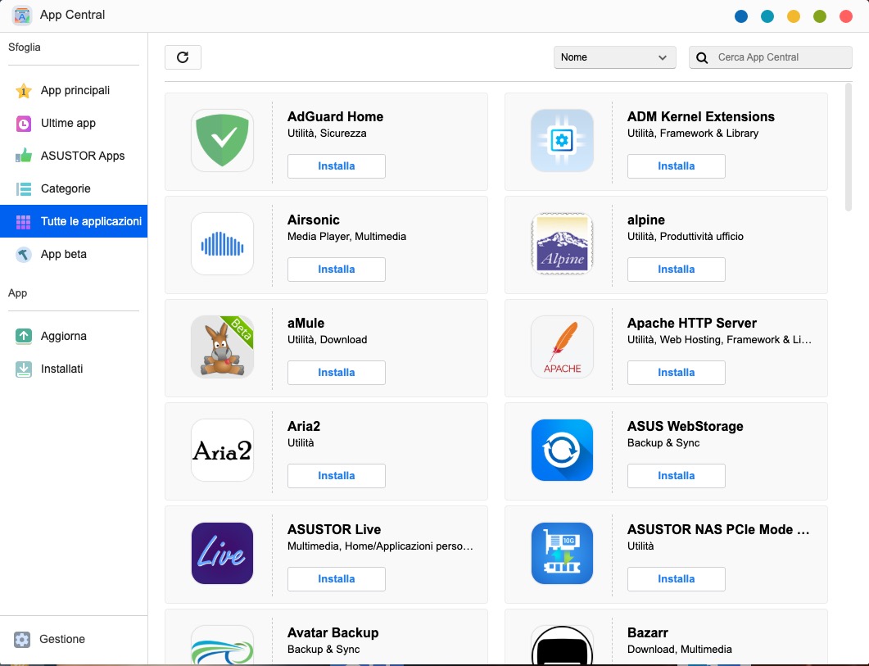Click the green window button

click(820, 16)
